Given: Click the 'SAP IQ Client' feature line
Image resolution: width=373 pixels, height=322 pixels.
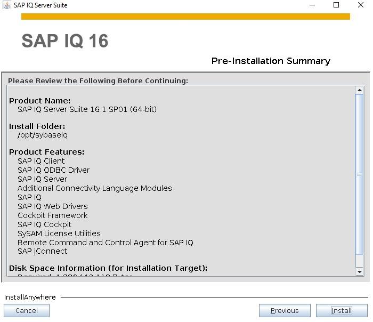Looking at the screenshot, I should pyautogui.click(x=41, y=161).
